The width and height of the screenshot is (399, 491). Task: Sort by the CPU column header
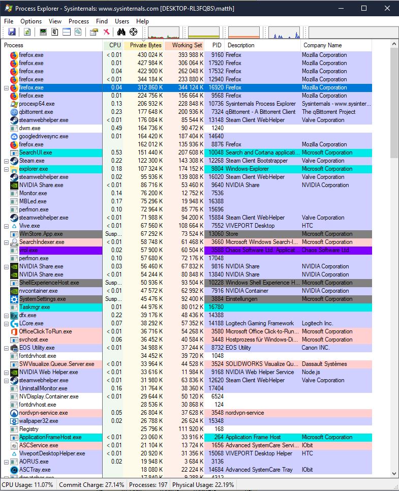point(113,45)
